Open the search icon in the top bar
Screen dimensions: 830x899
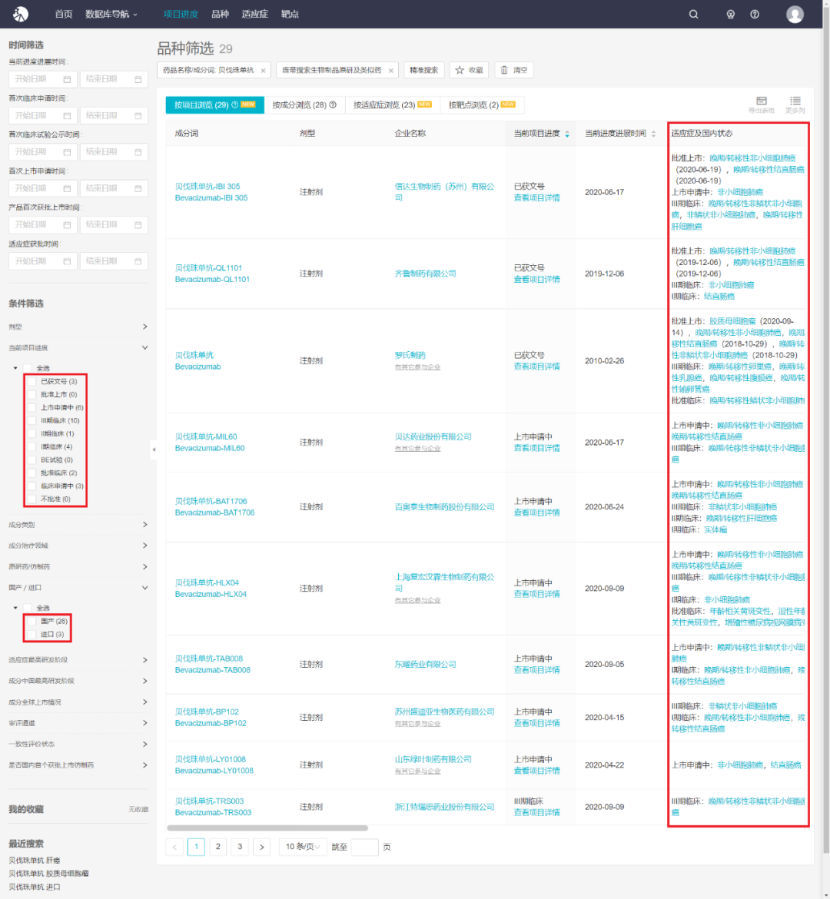(x=693, y=15)
